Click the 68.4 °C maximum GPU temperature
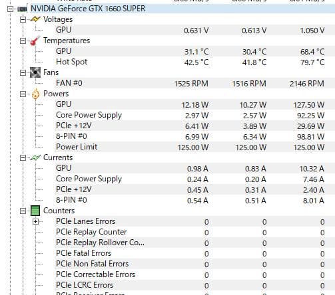Screen dimensions: 335x295 pyautogui.click(x=312, y=52)
